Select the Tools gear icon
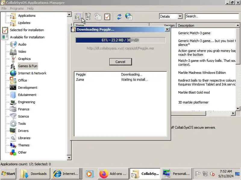 point(13,124)
